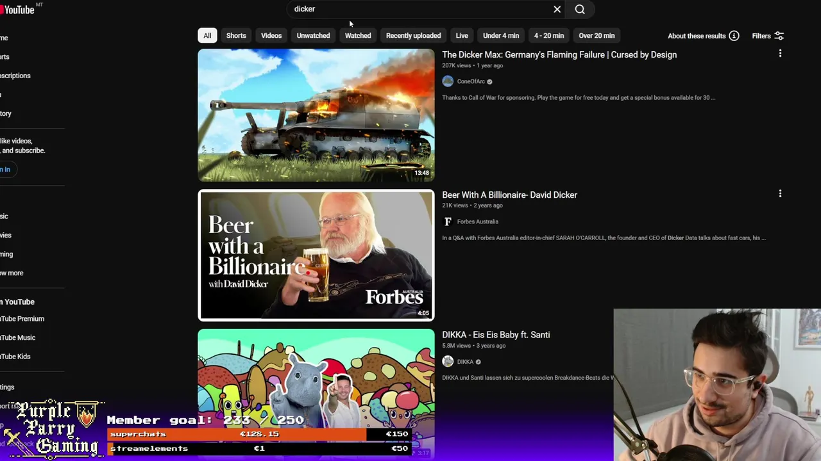821x461 pixels.
Task: Open more options for Dicker Max video
Action: [780, 54]
